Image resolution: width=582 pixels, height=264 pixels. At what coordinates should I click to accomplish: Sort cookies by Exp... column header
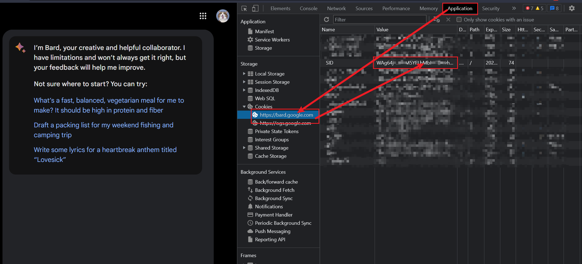tap(492, 29)
